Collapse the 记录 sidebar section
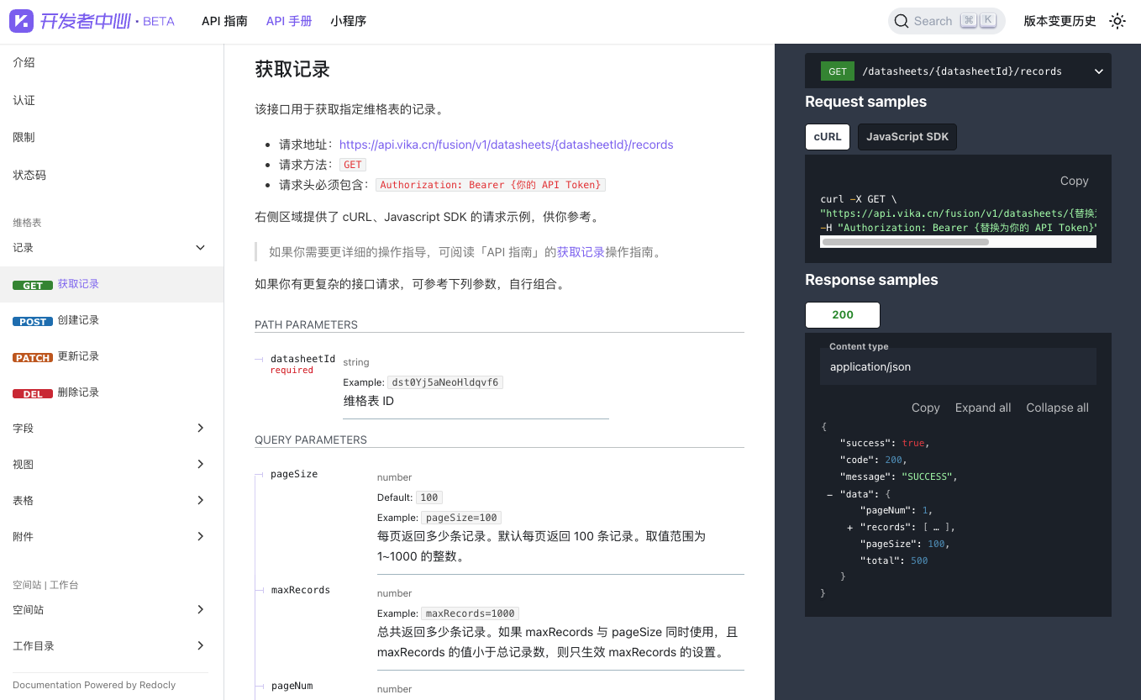The width and height of the screenshot is (1141, 700). 200,248
